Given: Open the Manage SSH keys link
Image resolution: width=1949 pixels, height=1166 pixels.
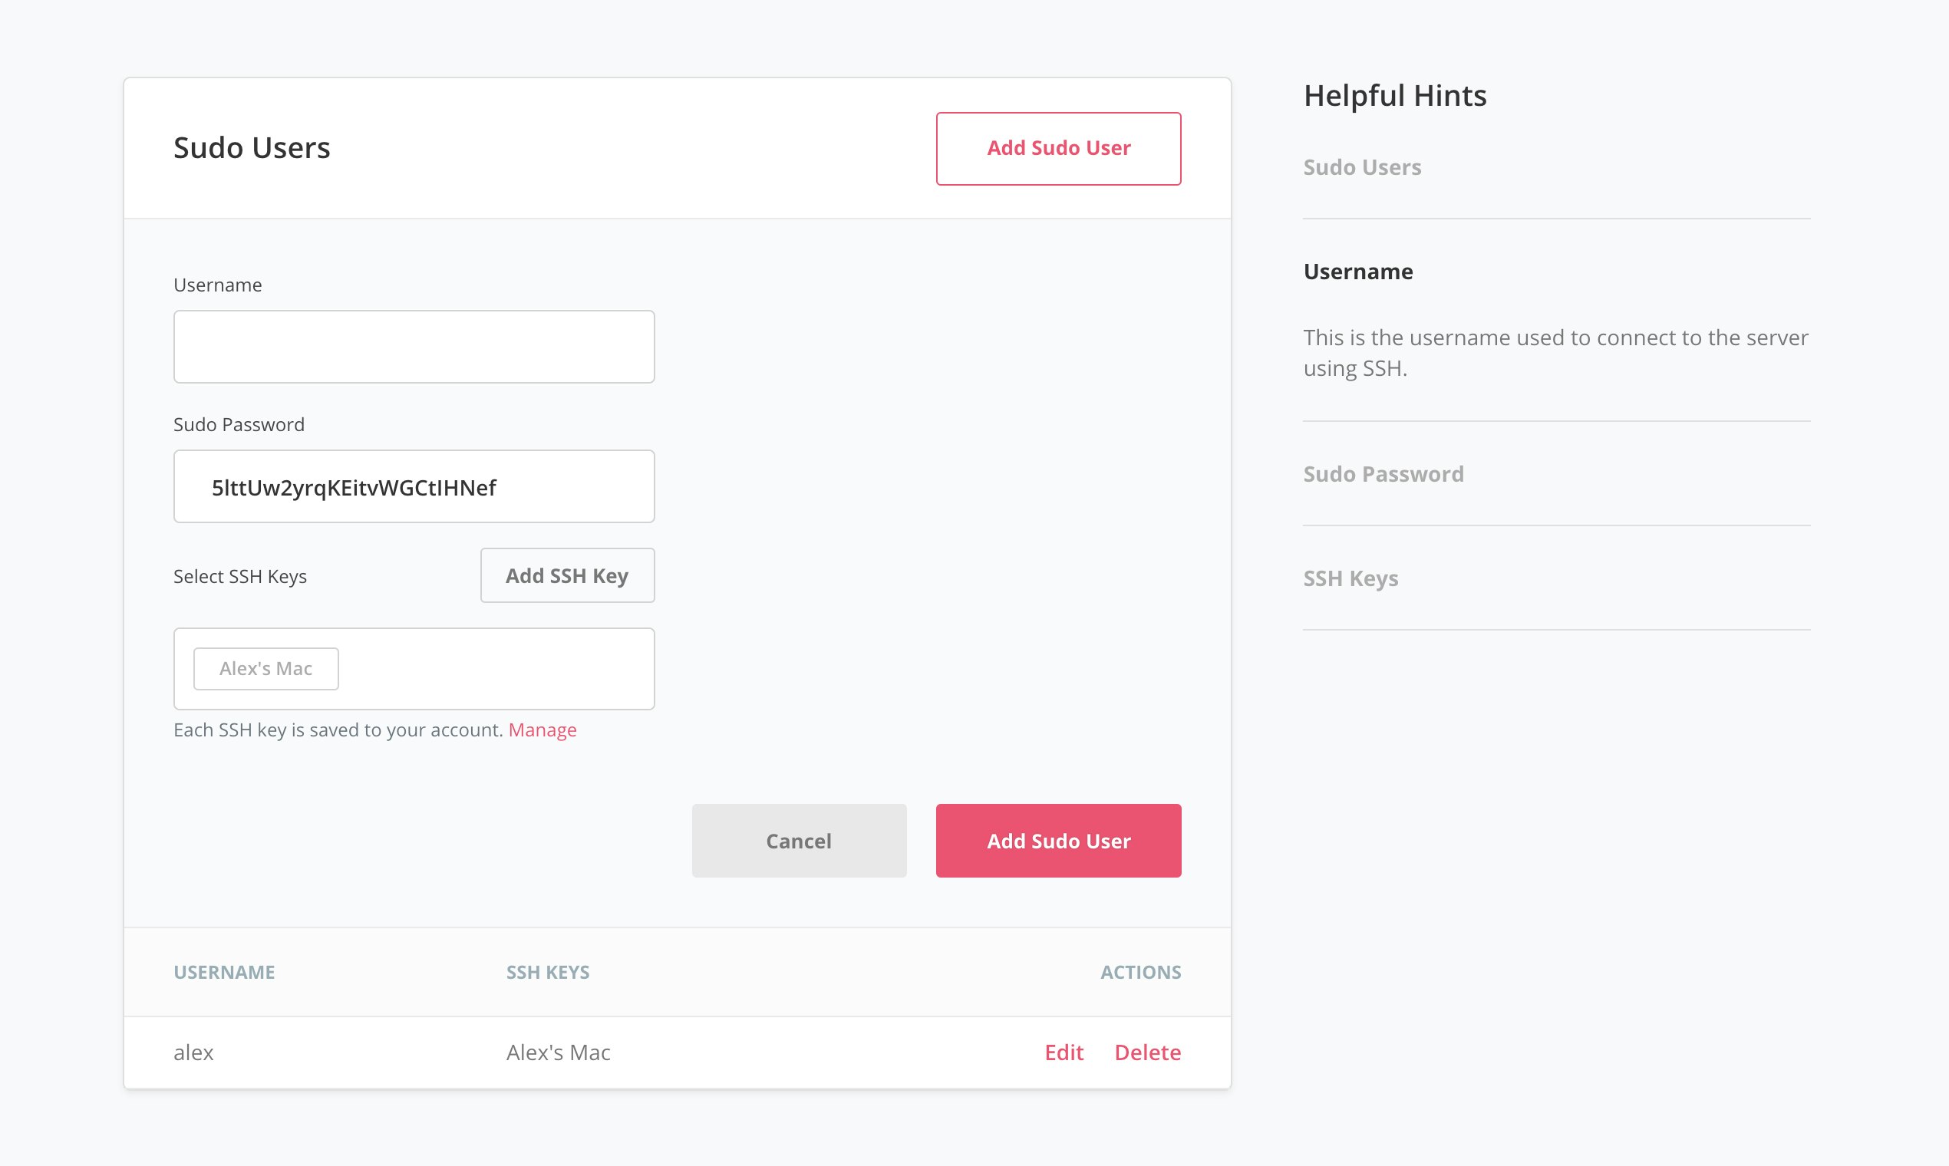Looking at the screenshot, I should click(x=542, y=730).
